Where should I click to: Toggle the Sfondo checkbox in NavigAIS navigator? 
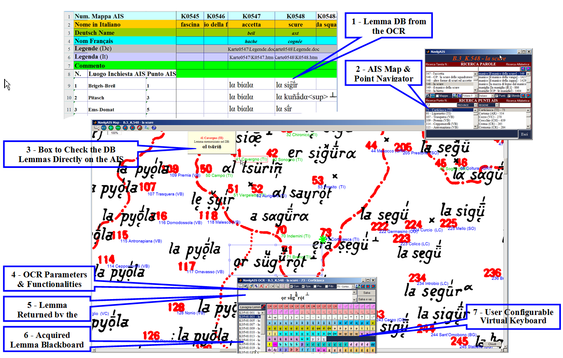pyautogui.click(x=509, y=96)
